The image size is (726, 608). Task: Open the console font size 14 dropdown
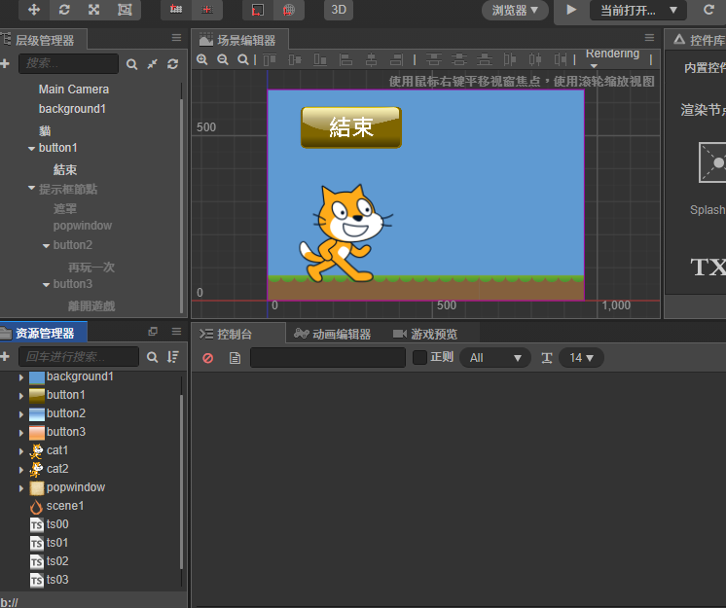coord(581,358)
